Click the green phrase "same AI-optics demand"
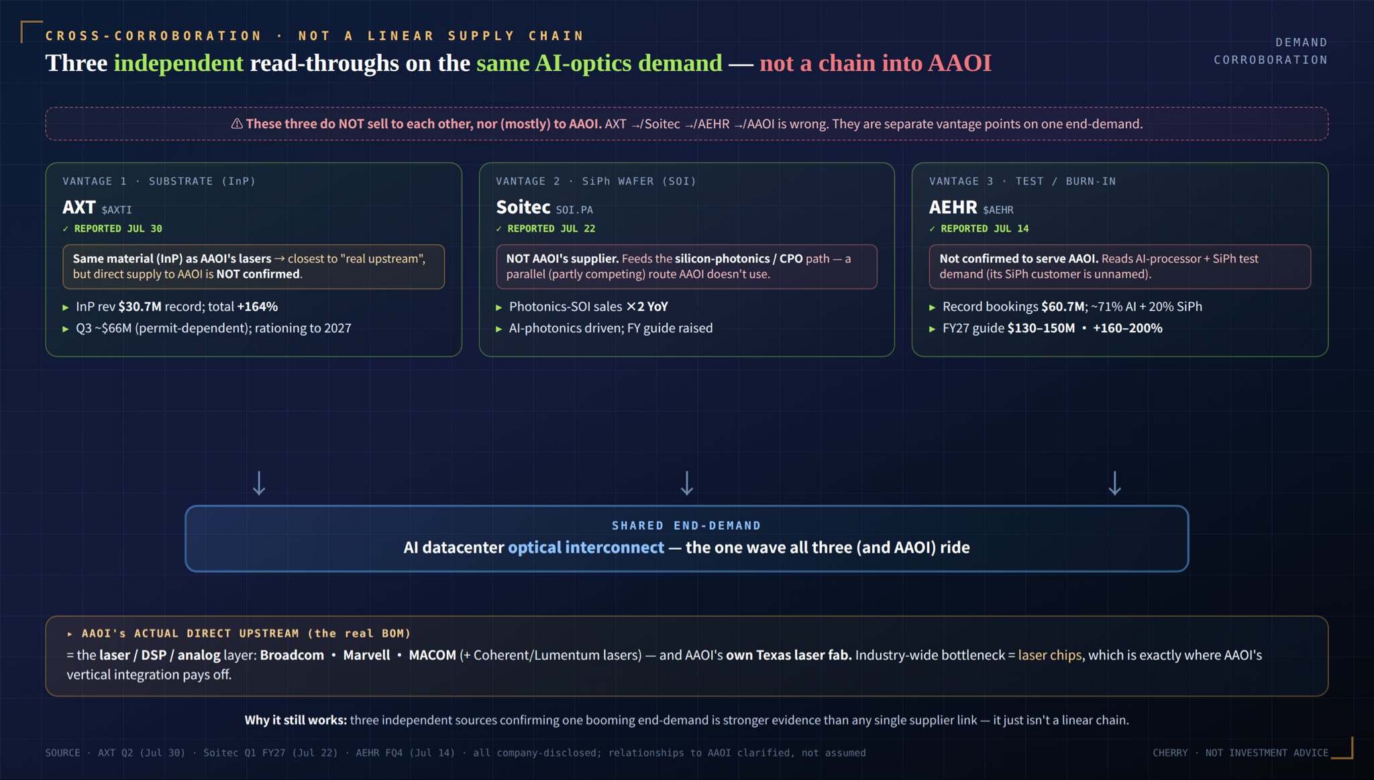The width and height of the screenshot is (1374, 780). pyautogui.click(x=599, y=63)
